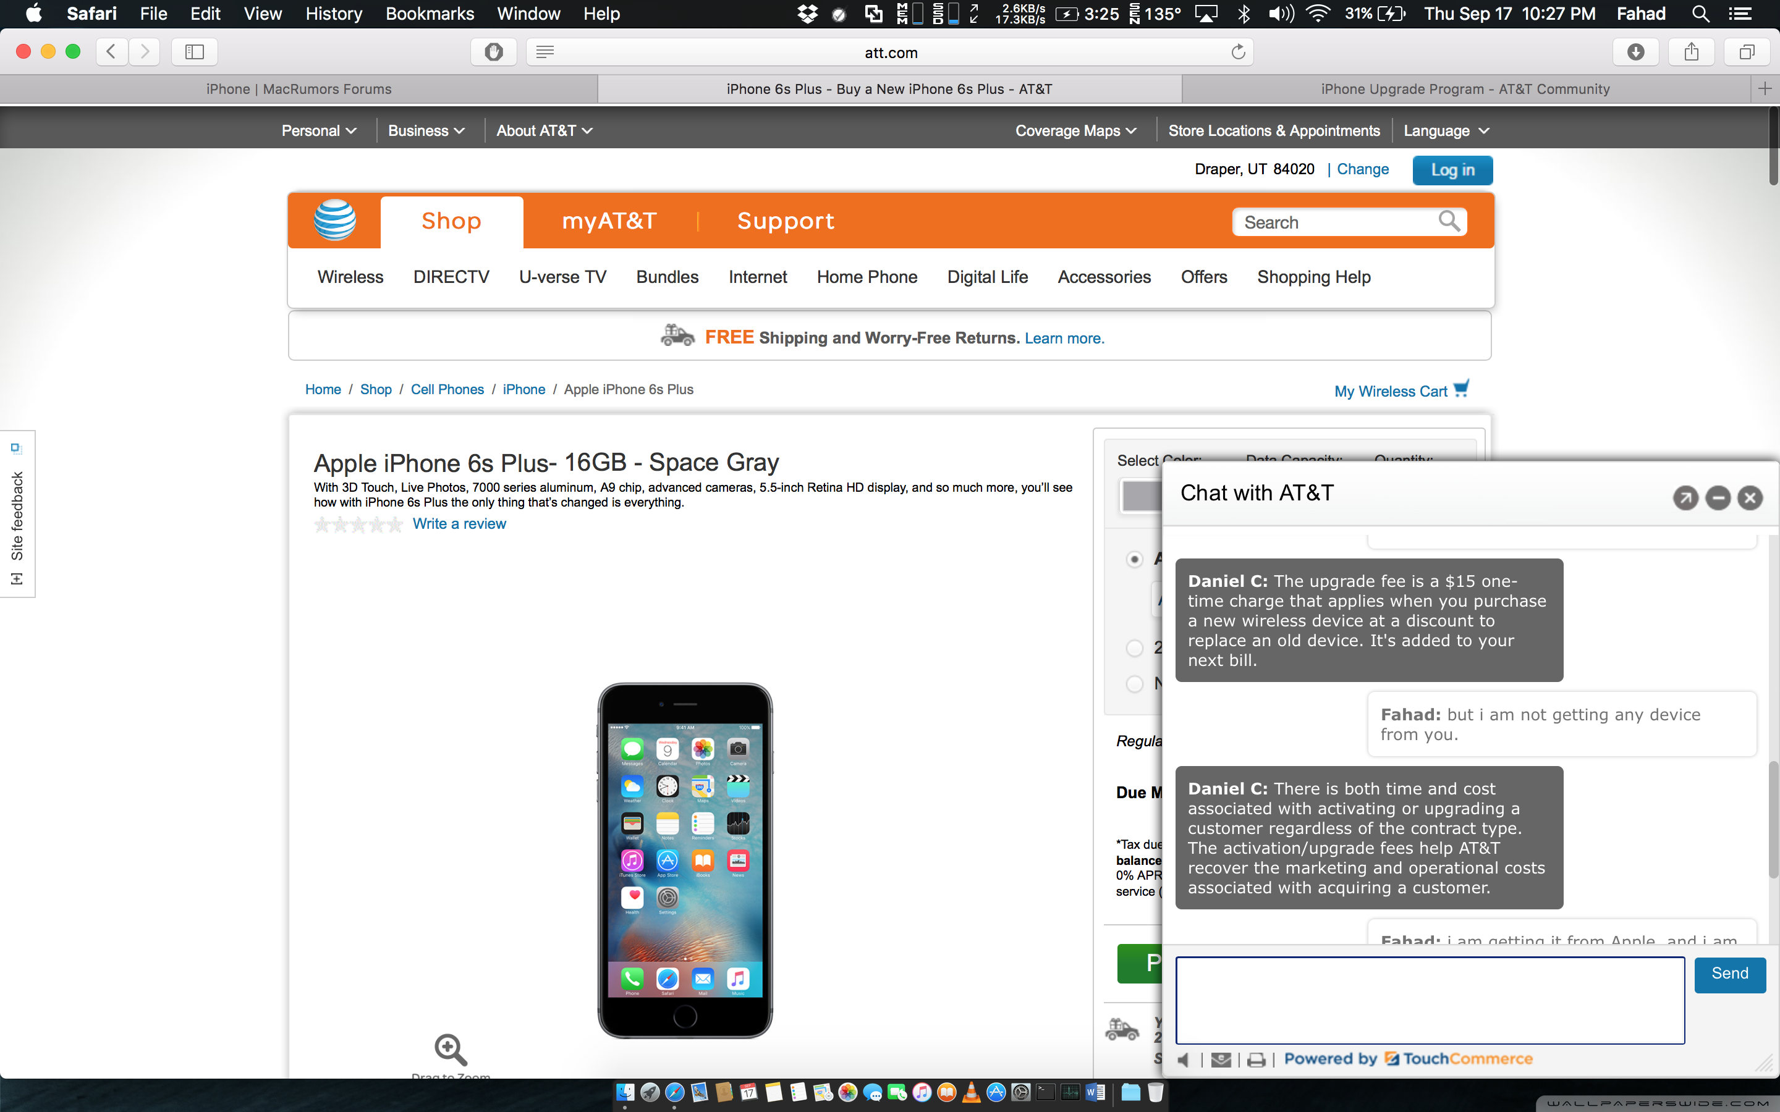Click the shipping truck icon in banner

point(677,335)
